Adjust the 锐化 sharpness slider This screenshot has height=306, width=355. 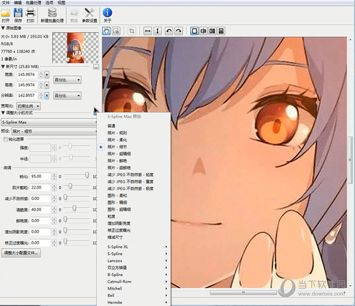(x=87, y=175)
